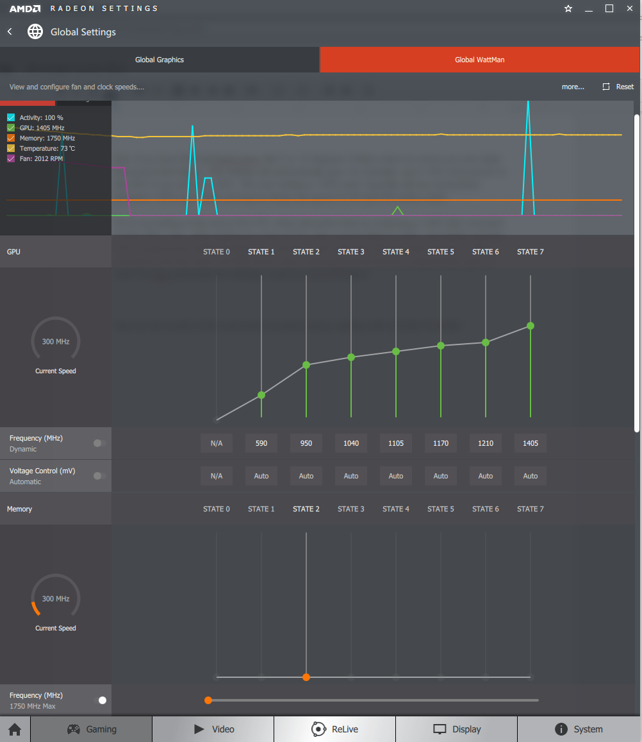Click State 7 voltage Auto field

[531, 476]
